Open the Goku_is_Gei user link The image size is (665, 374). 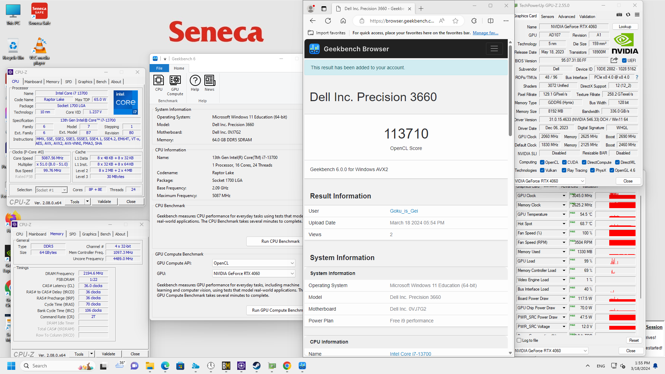click(404, 211)
